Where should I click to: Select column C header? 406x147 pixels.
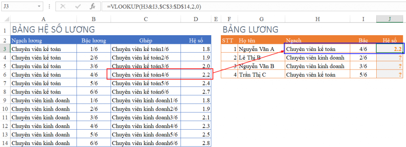click(x=146, y=19)
